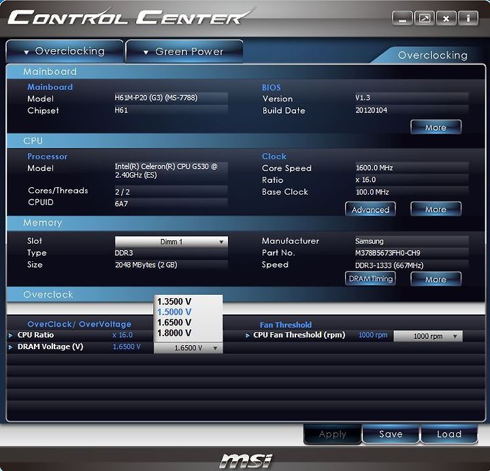The height and width of the screenshot is (471, 490).
Task: Click the Apply button
Action: [x=333, y=434]
